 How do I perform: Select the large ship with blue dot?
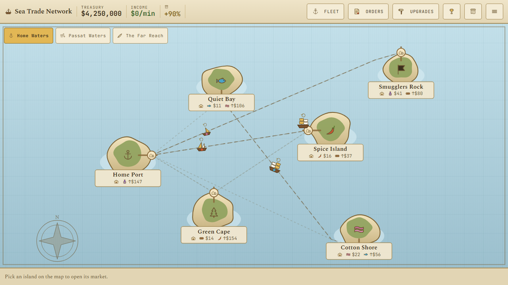click(275, 167)
